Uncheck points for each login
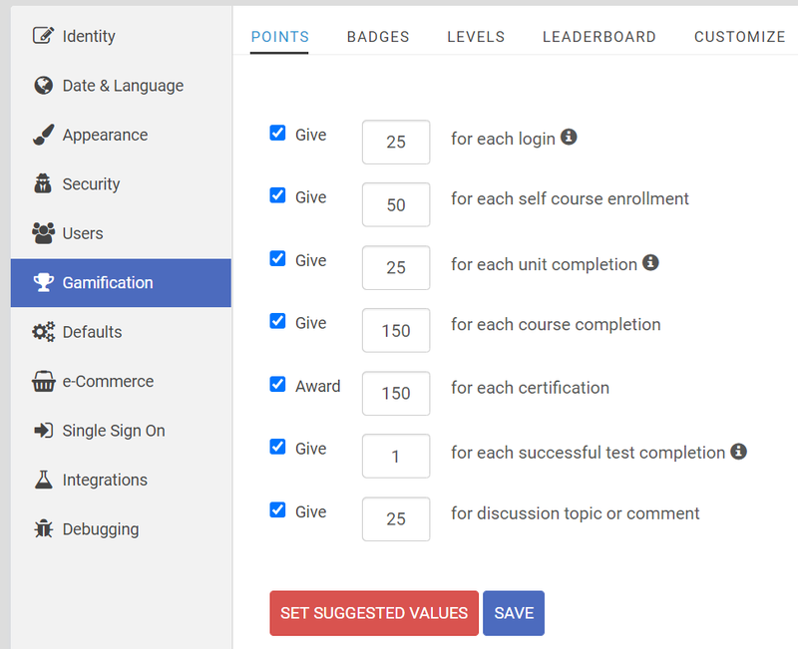The width and height of the screenshot is (798, 649). 277,133
